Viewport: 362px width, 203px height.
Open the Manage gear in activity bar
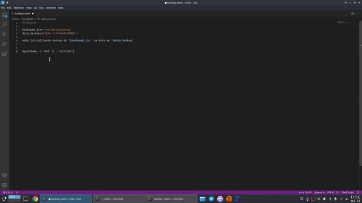(x=5, y=185)
